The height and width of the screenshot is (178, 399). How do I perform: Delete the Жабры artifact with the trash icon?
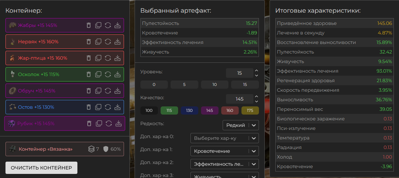[x=89, y=25]
